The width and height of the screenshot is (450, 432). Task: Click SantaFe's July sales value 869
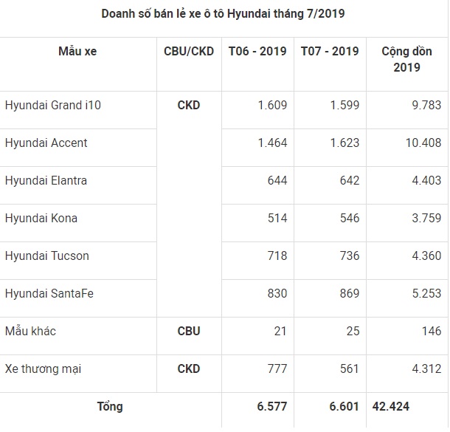click(x=347, y=293)
